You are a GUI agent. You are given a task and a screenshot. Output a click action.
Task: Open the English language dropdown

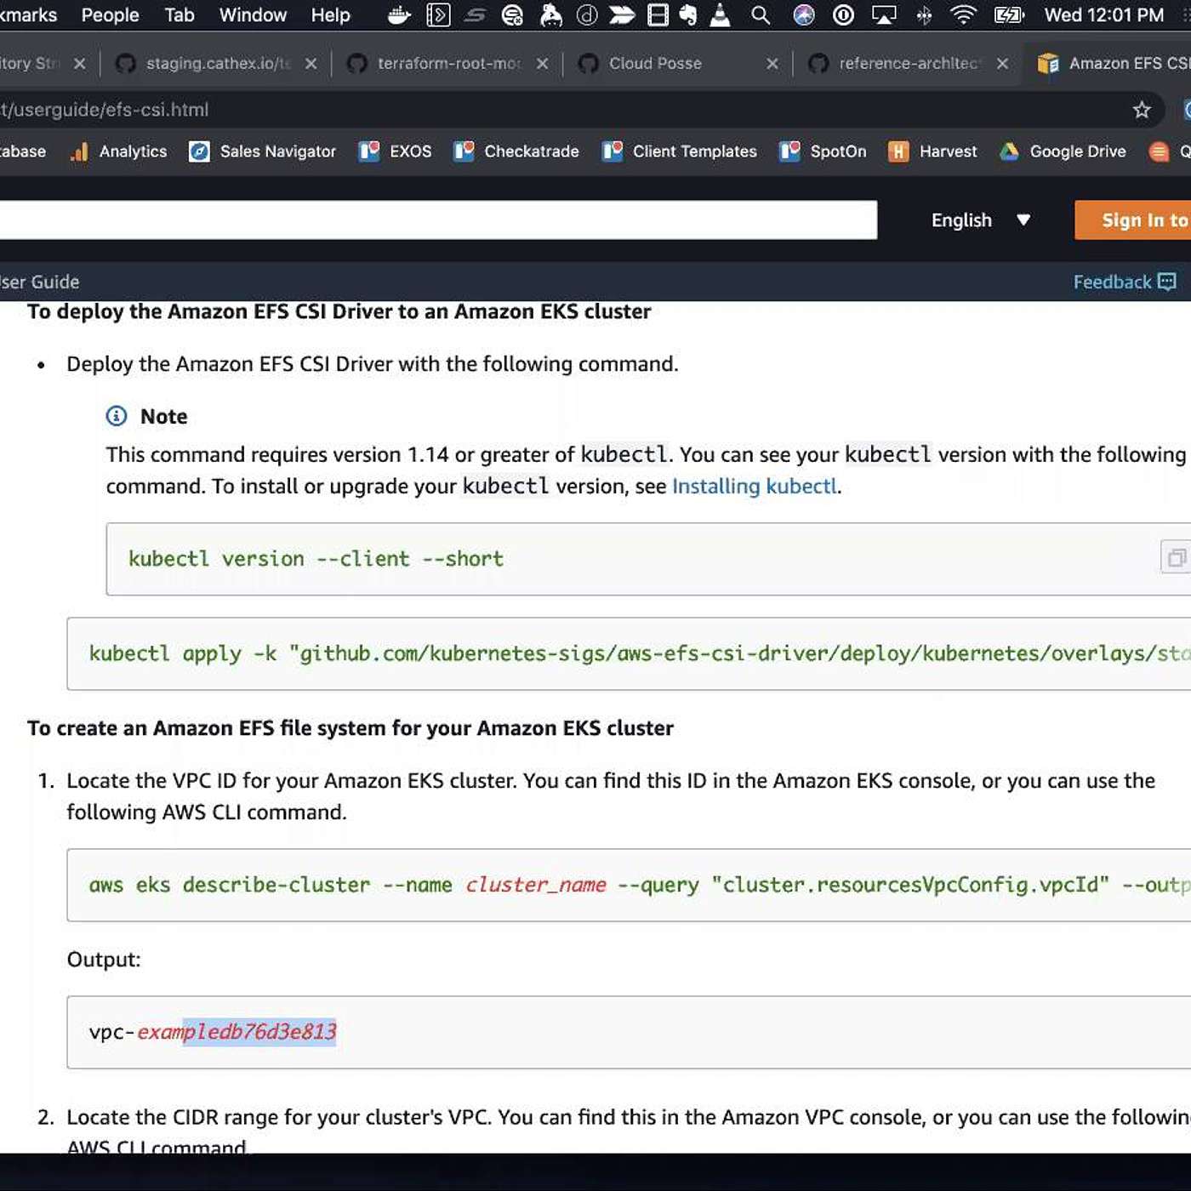tap(980, 220)
